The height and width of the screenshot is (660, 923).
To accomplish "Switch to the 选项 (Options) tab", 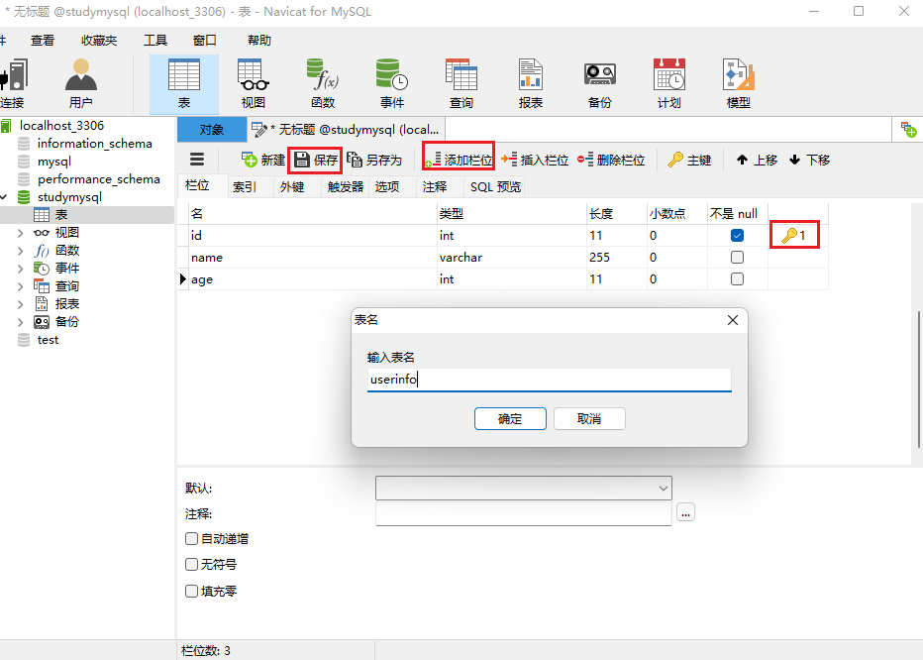I will click(387, 187).
